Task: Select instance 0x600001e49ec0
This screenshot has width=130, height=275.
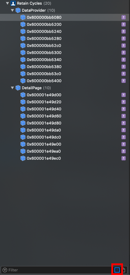Action: tap(65, 158)
